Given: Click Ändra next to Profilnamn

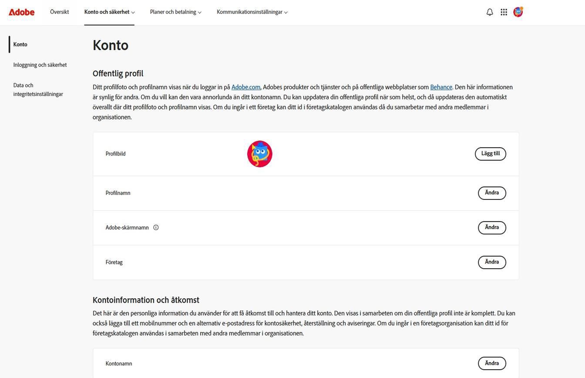Looking at the screenshot, I should tap(492, 193).
